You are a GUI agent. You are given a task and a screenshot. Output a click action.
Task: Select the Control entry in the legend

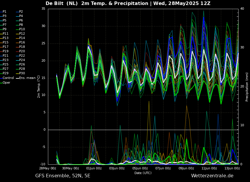tap(8, 78)
